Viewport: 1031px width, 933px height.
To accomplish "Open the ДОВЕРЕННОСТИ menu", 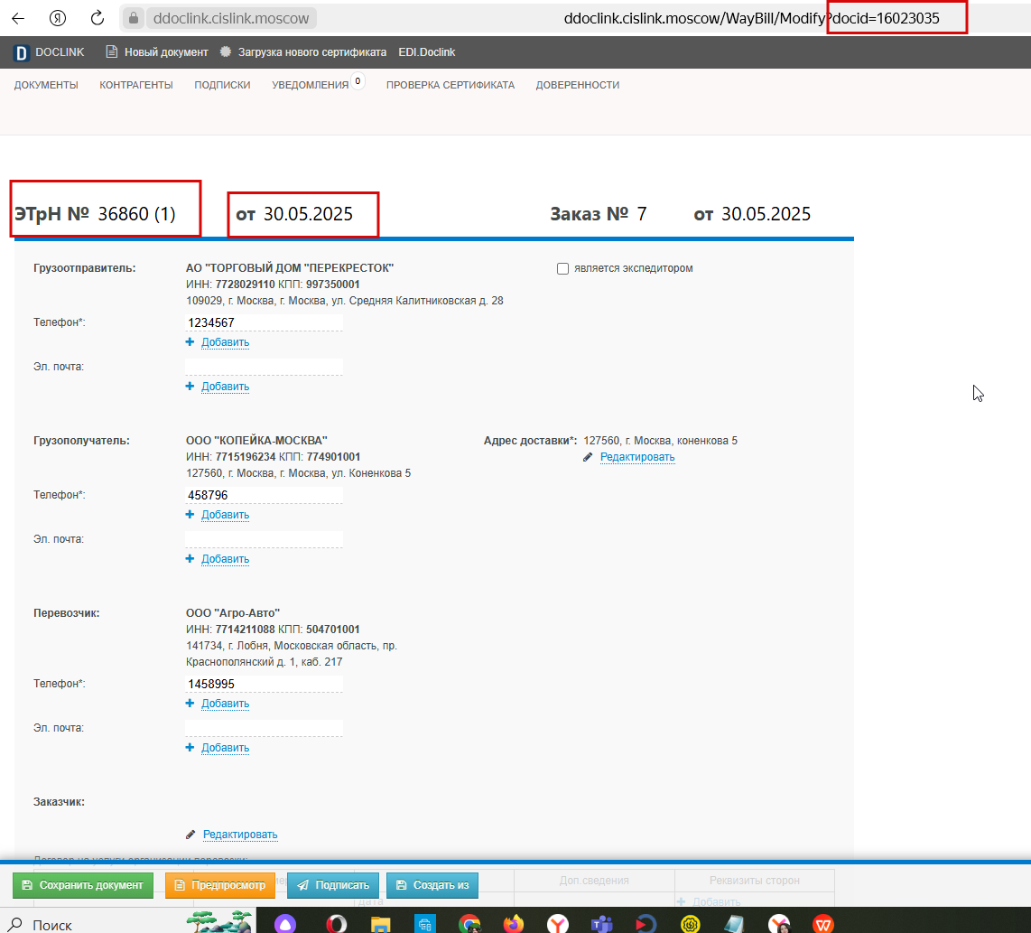I will (x=577, y=85).
